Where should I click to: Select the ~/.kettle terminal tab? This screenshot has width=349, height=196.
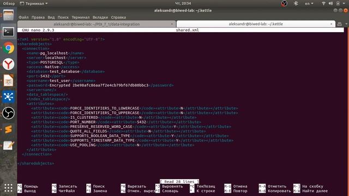256,24
